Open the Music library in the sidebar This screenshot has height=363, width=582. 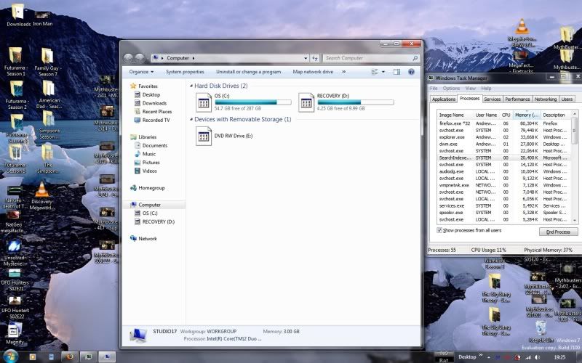(149, 154)
